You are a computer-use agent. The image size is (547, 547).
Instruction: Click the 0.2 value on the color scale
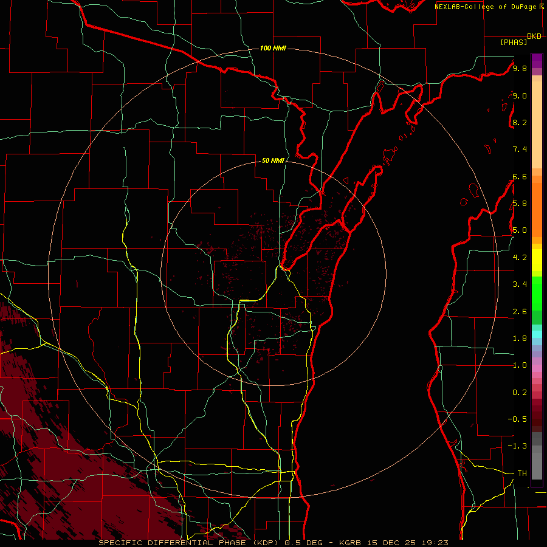520,393
